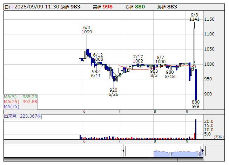Image resolution: width=229 pixels, height=165 pixels.
Task: Click the 高値 998 high price
Action: click(103, 7)
